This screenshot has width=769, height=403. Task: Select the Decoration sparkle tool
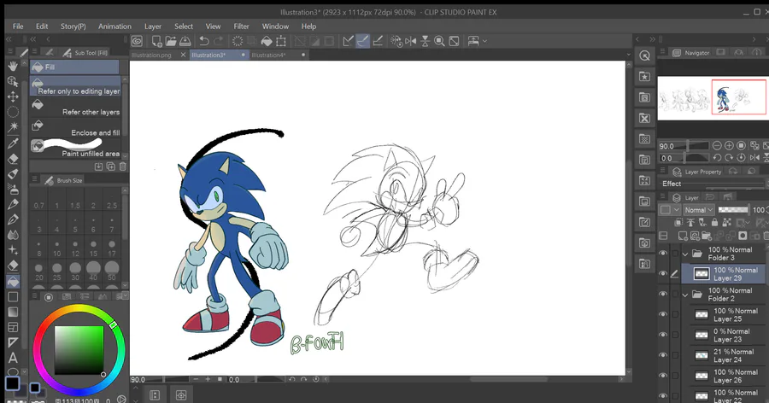[x=13, y=250]
